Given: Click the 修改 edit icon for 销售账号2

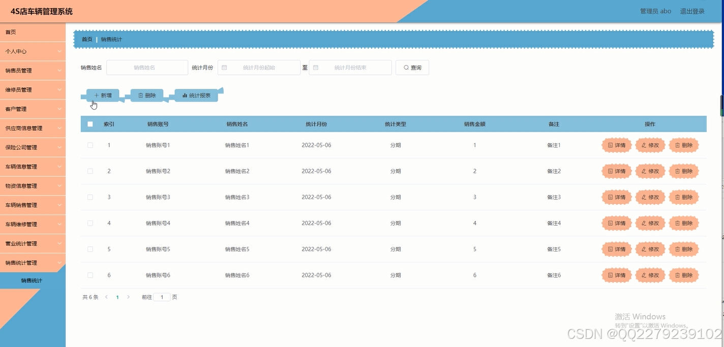Looking at the screenshot, I should coord(644,171).
